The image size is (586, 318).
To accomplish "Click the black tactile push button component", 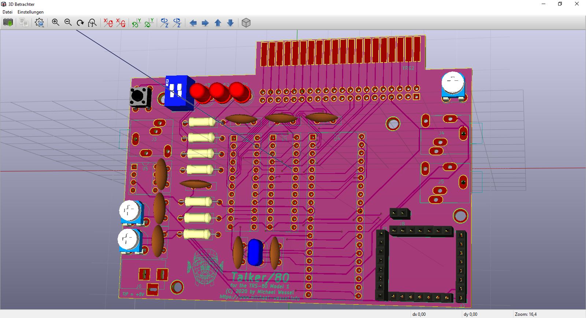I will 140,97.
